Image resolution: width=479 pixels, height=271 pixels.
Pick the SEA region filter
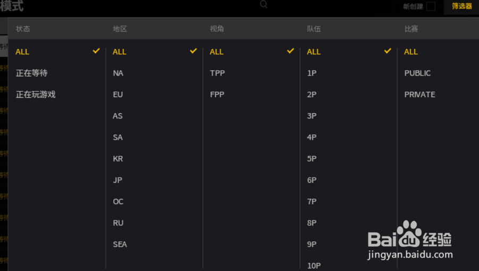pyautogui.click(x=120, y=244)
